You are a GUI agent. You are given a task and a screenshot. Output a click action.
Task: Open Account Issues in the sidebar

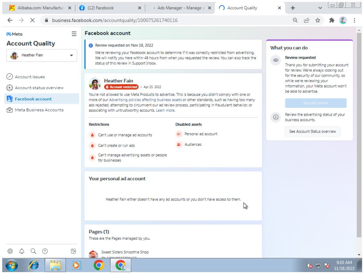coord(42,77)
